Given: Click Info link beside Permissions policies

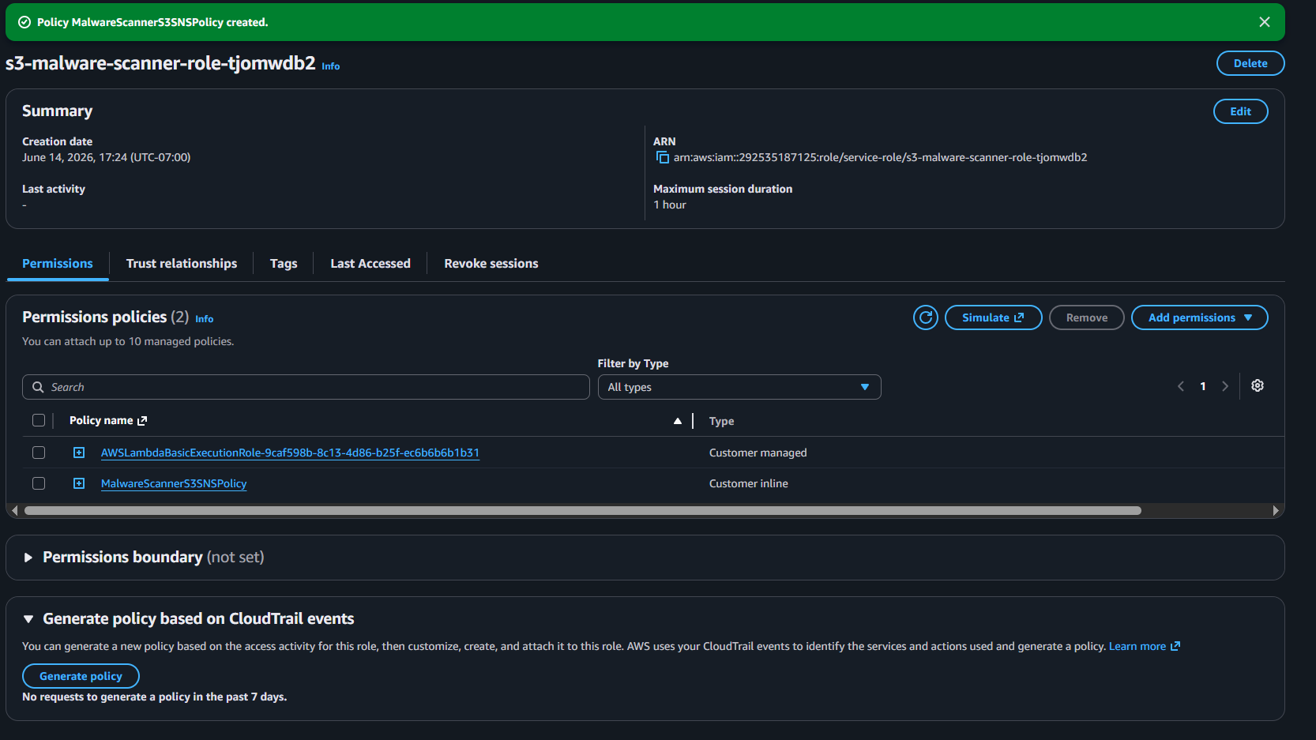Looking at the screenshot, I should click(x=205, y=319).
